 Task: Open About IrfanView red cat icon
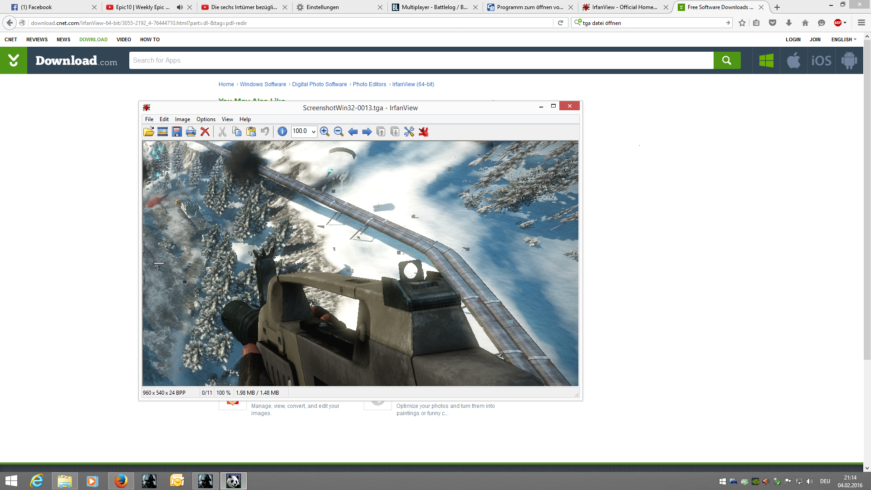tap(423, 132)
